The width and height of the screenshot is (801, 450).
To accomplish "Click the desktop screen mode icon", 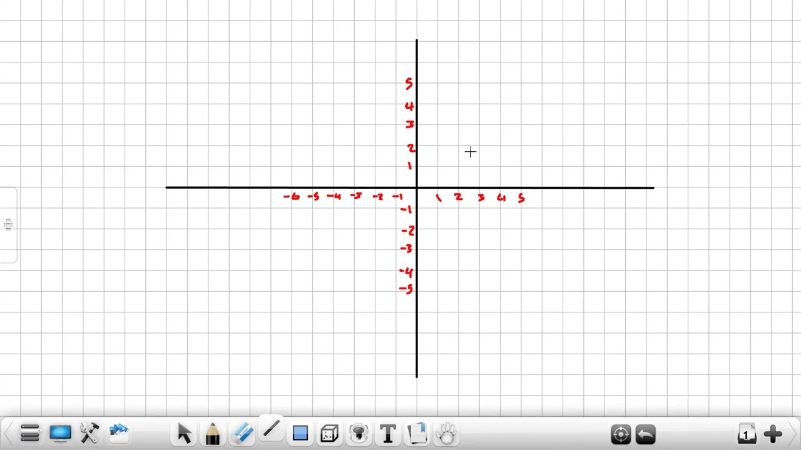I will point(60,433).
